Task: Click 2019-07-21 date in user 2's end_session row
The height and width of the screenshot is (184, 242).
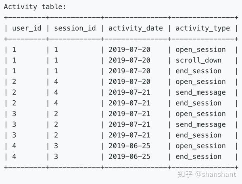Action: pos(129,103)
